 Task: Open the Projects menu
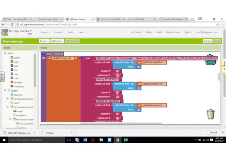pos(46,32)
